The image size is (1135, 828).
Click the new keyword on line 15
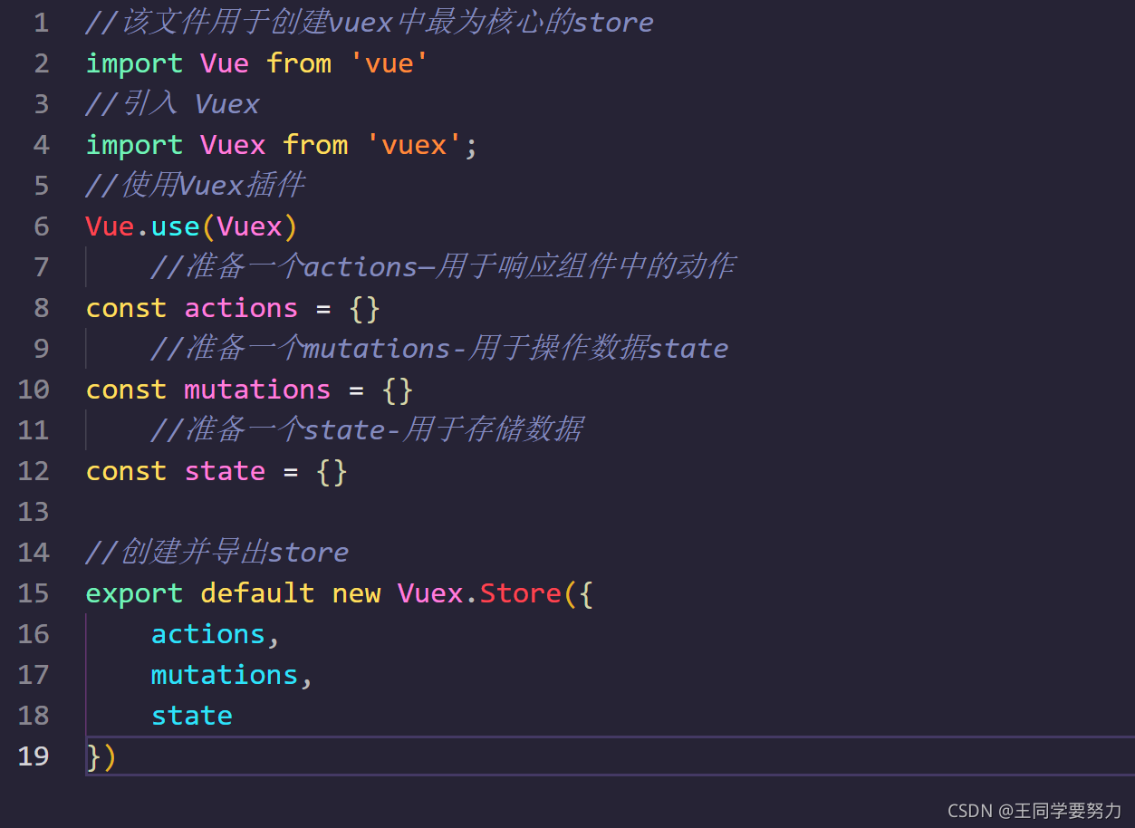pos(356,593)
